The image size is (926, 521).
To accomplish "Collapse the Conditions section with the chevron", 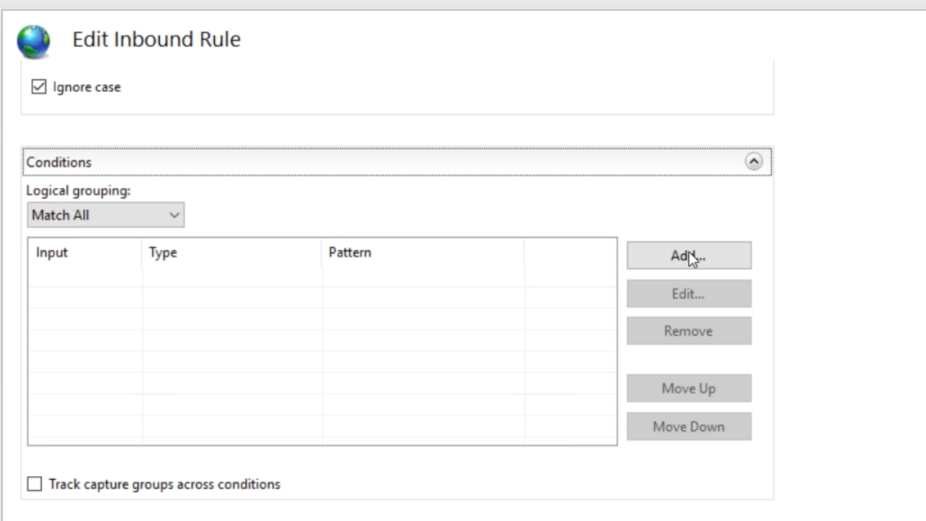I will (753, 162).
